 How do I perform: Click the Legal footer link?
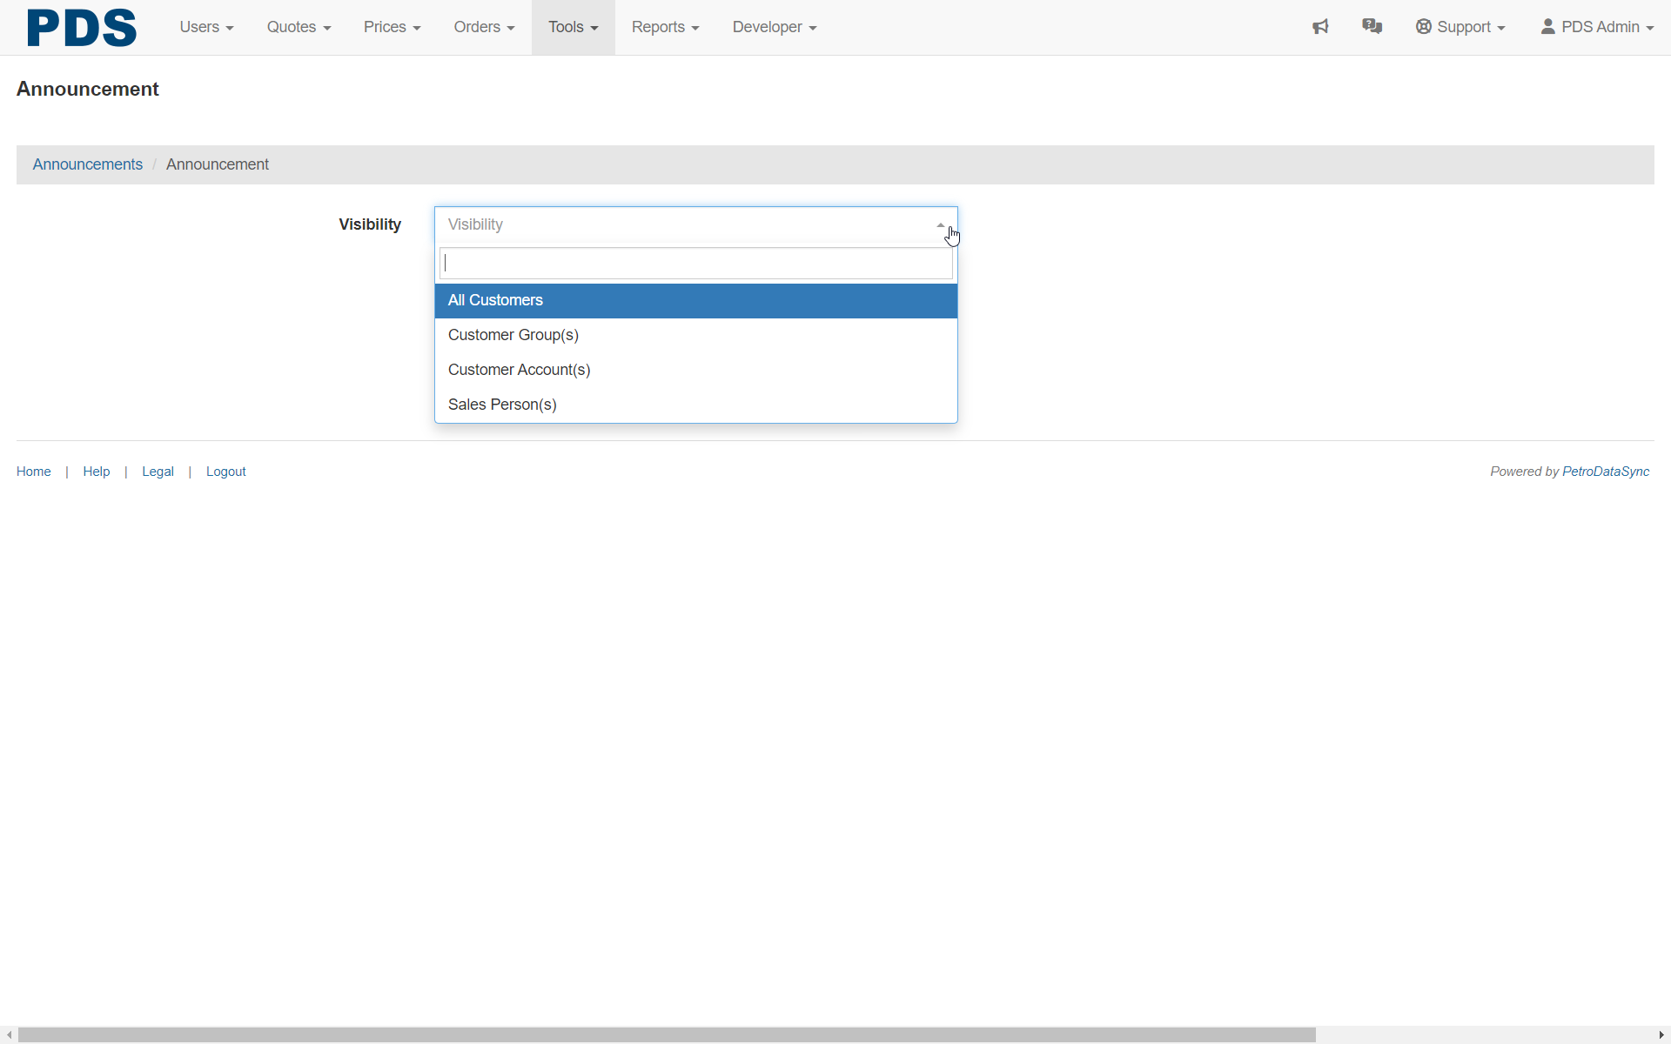(158, 472)
